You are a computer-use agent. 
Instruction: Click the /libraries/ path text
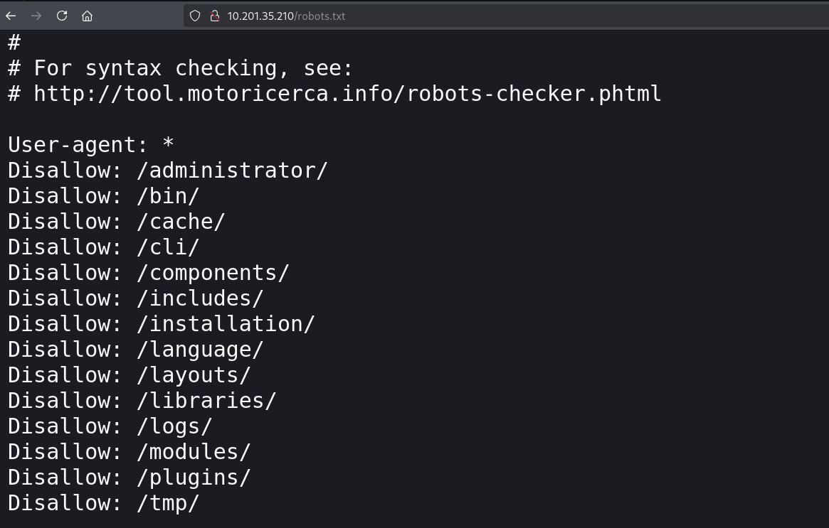(x=206, y=401)
